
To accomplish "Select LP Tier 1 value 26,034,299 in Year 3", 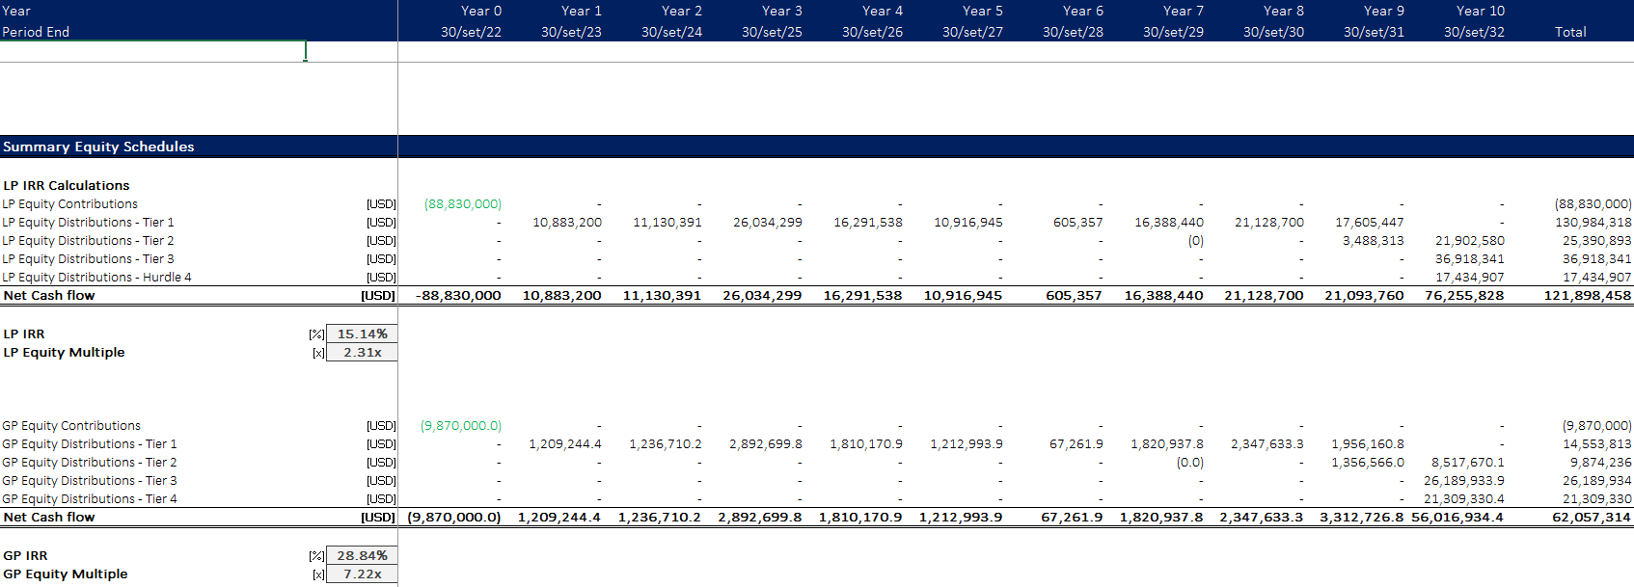I will pyautogui.click(x=767, y=222).
